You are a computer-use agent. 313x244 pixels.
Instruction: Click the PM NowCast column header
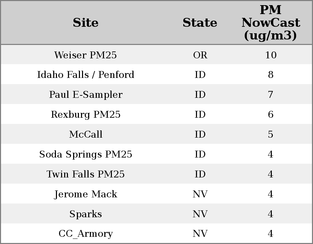point(270,23)
